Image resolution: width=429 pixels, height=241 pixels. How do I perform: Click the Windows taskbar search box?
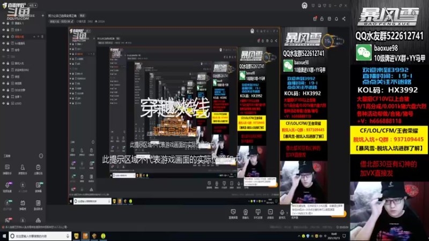[40, 236]
